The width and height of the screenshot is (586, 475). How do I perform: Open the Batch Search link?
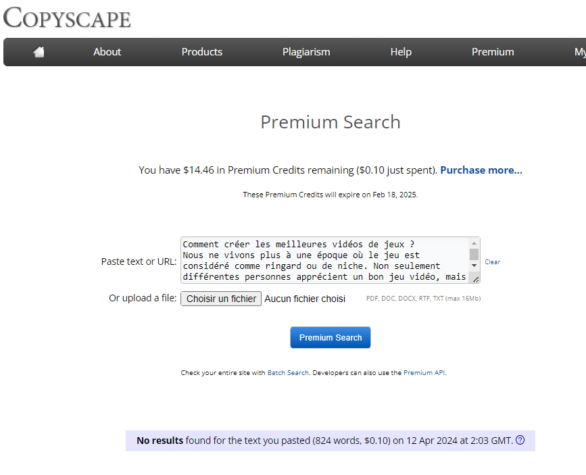(288, 372)
